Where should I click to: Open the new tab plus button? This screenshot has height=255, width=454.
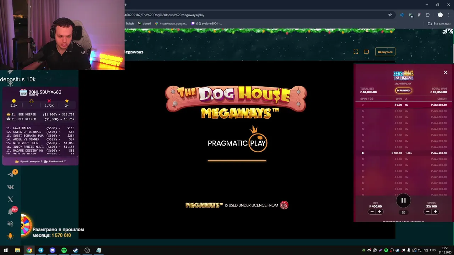[126, 5]
